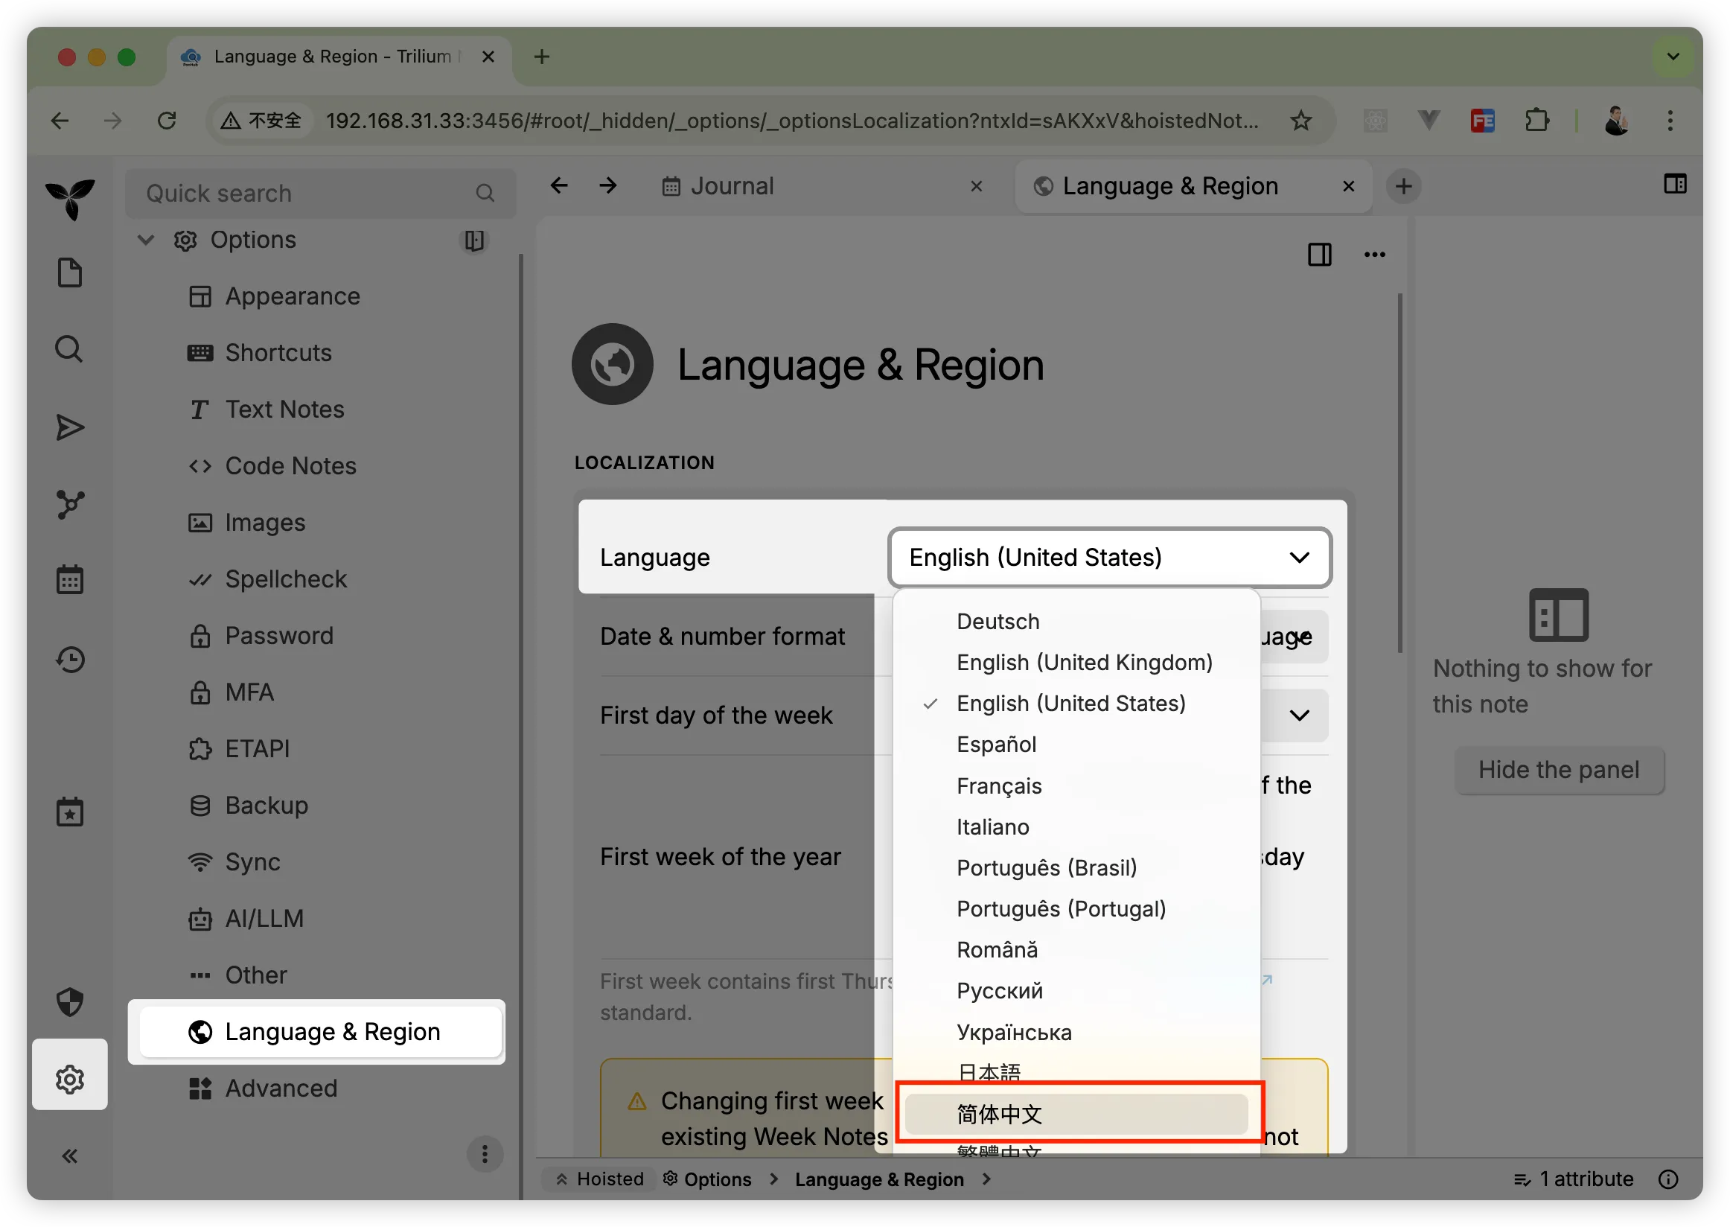The height and width of the screenshot is (1227, 1730).
Task: Click the Hoisted badge in status bar
Action: pyautogui.click(x=601, y=1179)
